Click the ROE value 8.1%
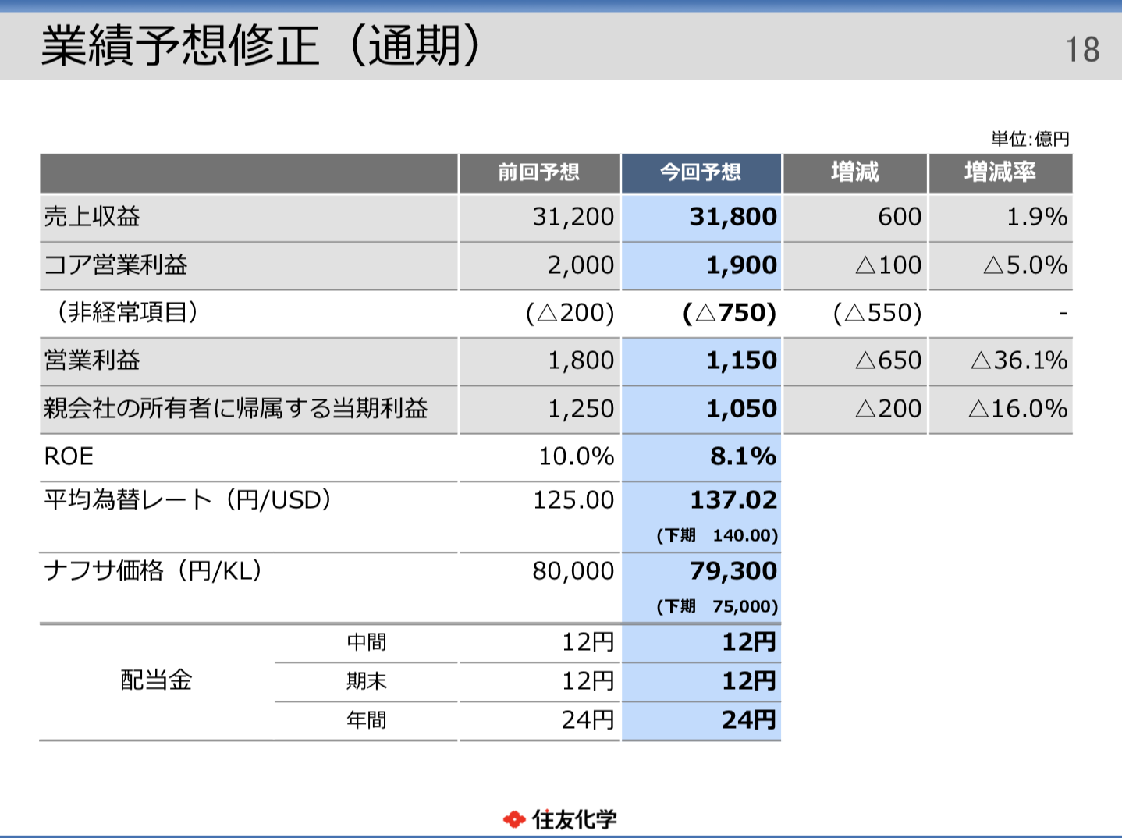The width and height of the screenshot is (1122, 838). point(744,456)
